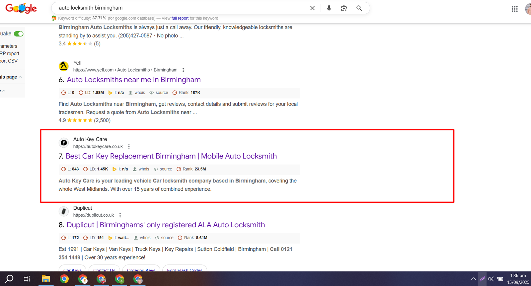Open the three-dot menu for the Yell result
The image size is (531, 286).
coord(183,70)
